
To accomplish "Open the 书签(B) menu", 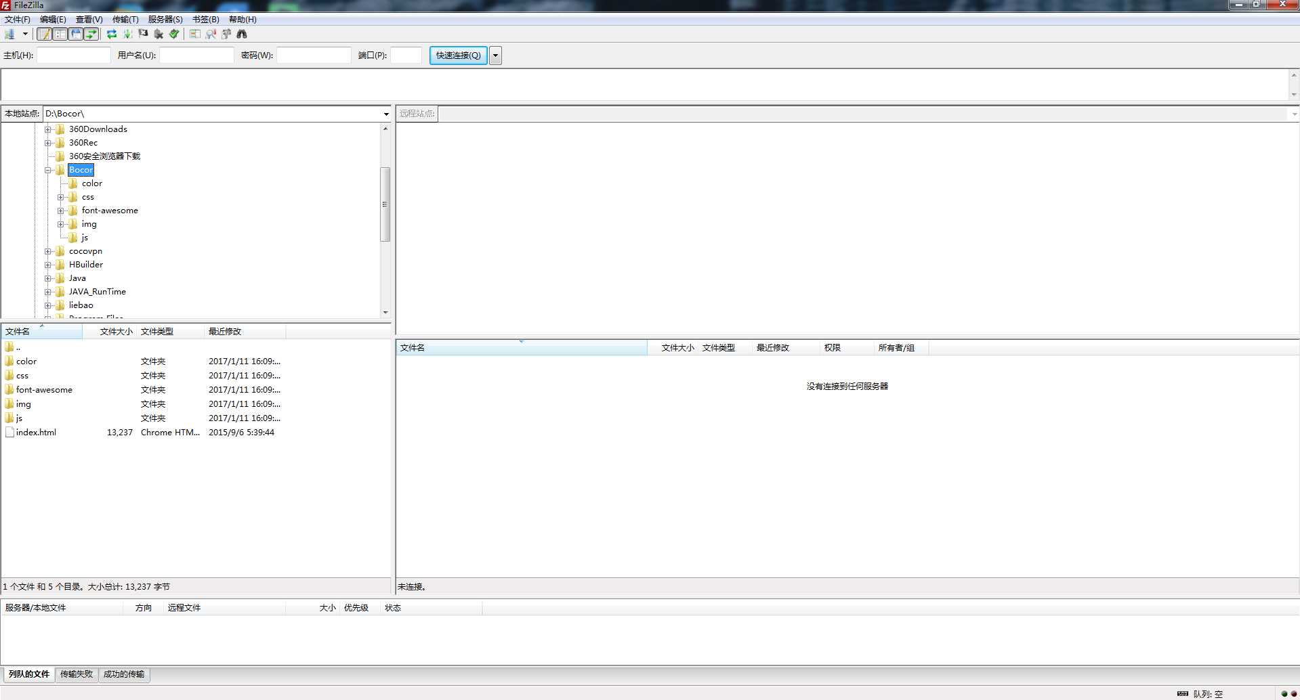I will (x=206, y=20).
